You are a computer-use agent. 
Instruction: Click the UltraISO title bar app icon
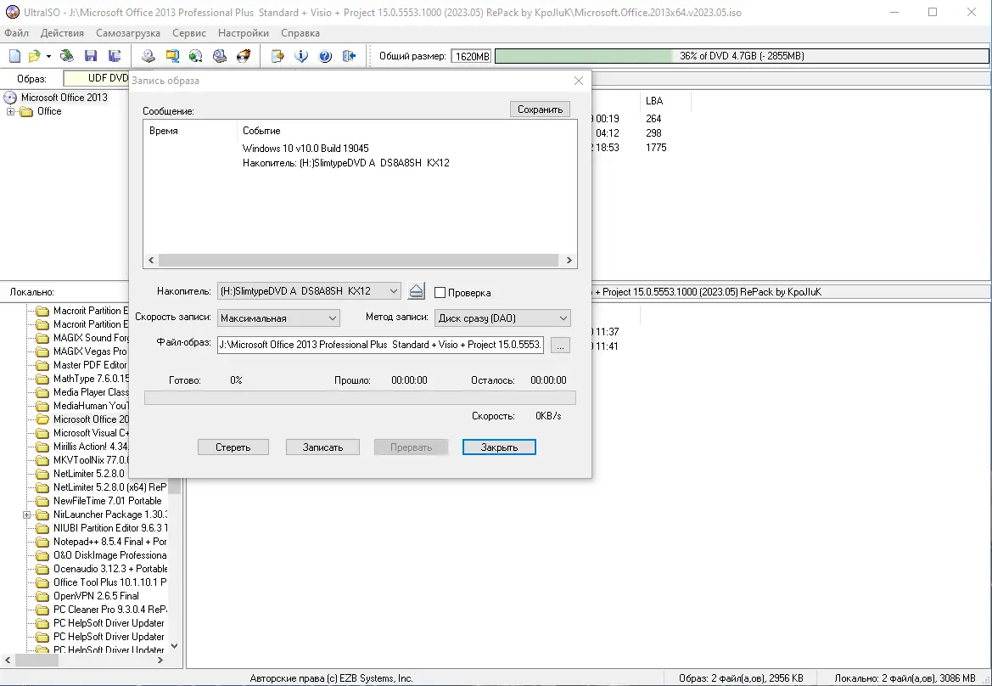[x=12, y=12]
